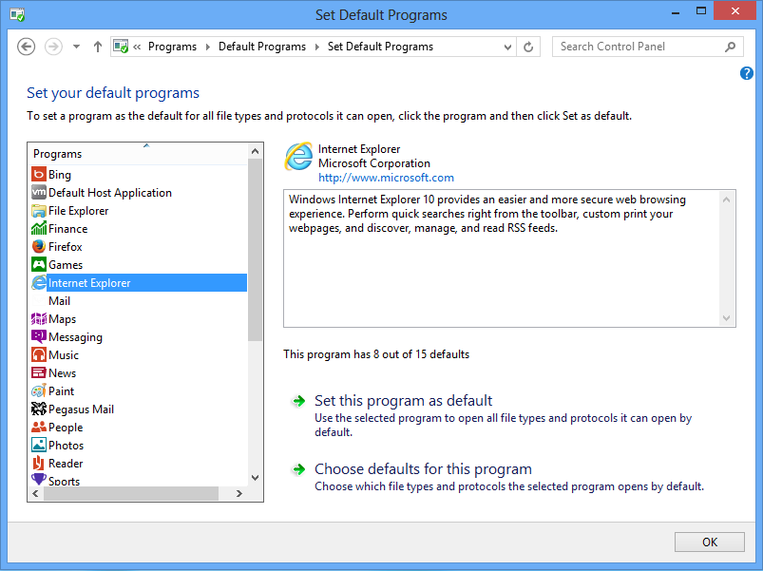This screenshot has width=763, height=571.
Task: Select Bing in the Programs list
Action: coord(59,175)
